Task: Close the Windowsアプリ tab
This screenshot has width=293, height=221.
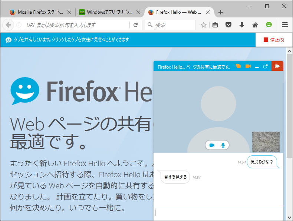Action: (138, 12)
